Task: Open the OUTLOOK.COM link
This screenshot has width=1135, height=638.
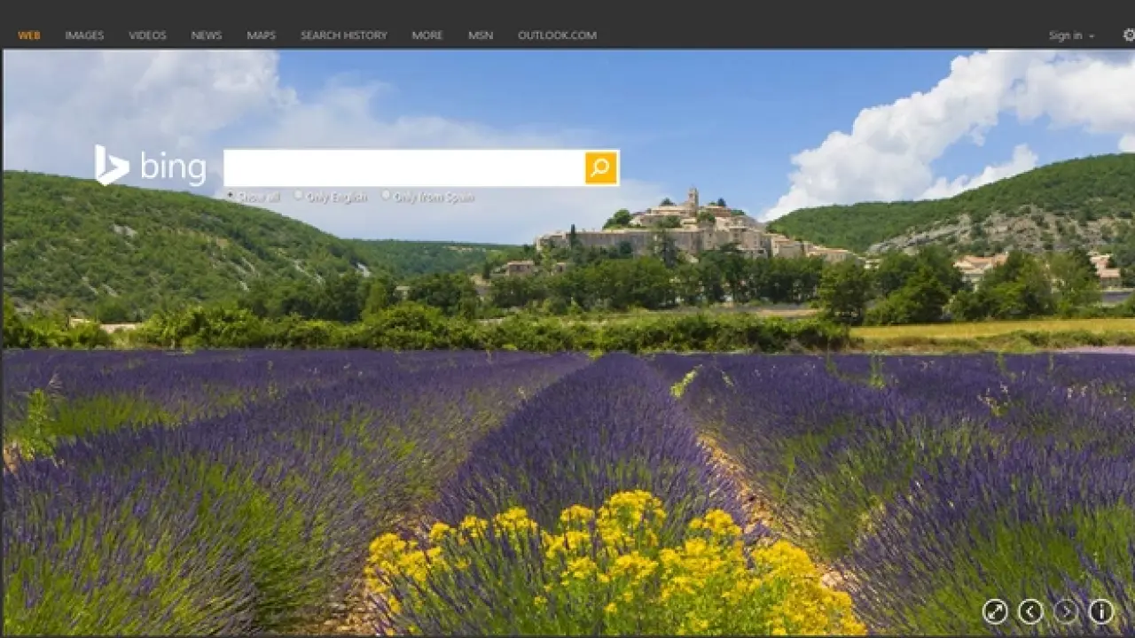Action: [557, 35]
